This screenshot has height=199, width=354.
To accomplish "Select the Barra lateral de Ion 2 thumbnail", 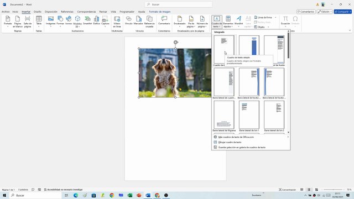I will point(274,114).
